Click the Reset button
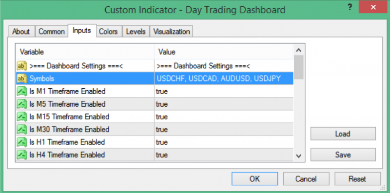The image size is (390, 193). click(357, 179)
